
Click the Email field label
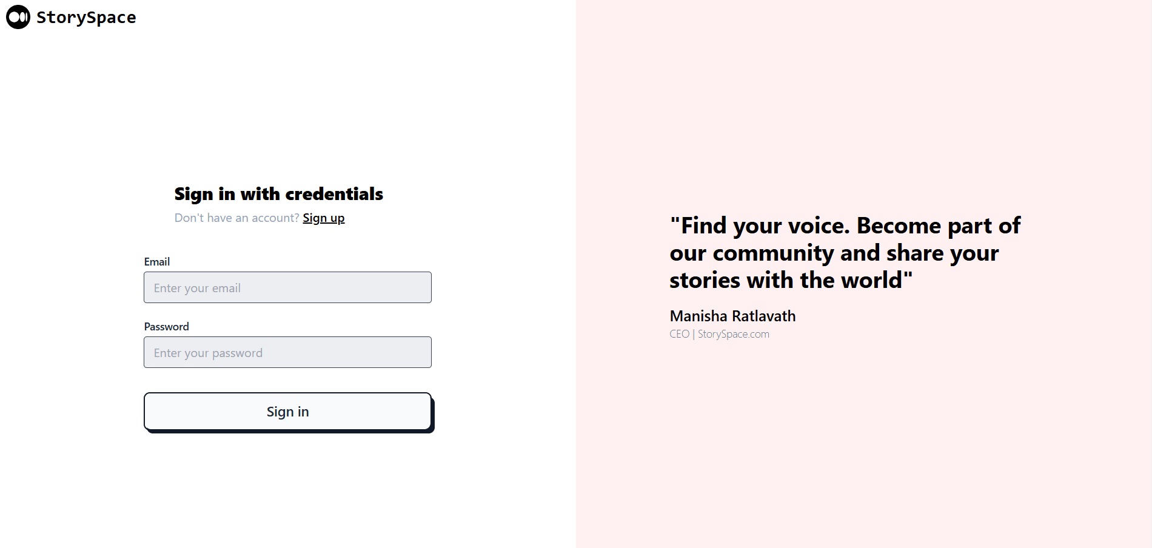tap(157, 262)
